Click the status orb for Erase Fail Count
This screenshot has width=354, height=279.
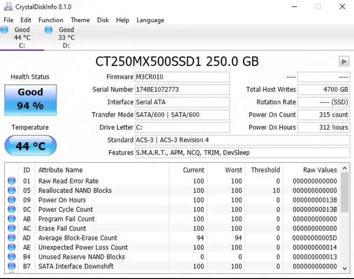(x=12, y=228)
